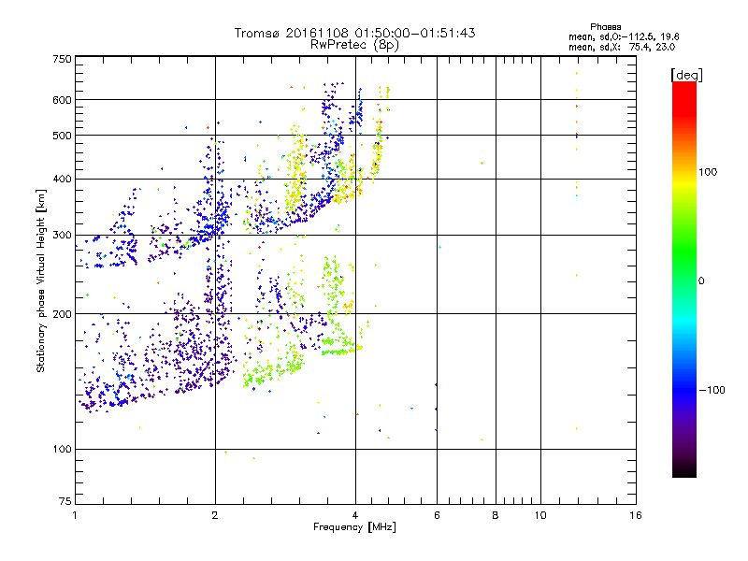Image resolution: width=748 pixels, height=561 pixels.
Task: Click the '[deg]' colorbar unit label
Action: pyautogui.click(x=686, y=75)
